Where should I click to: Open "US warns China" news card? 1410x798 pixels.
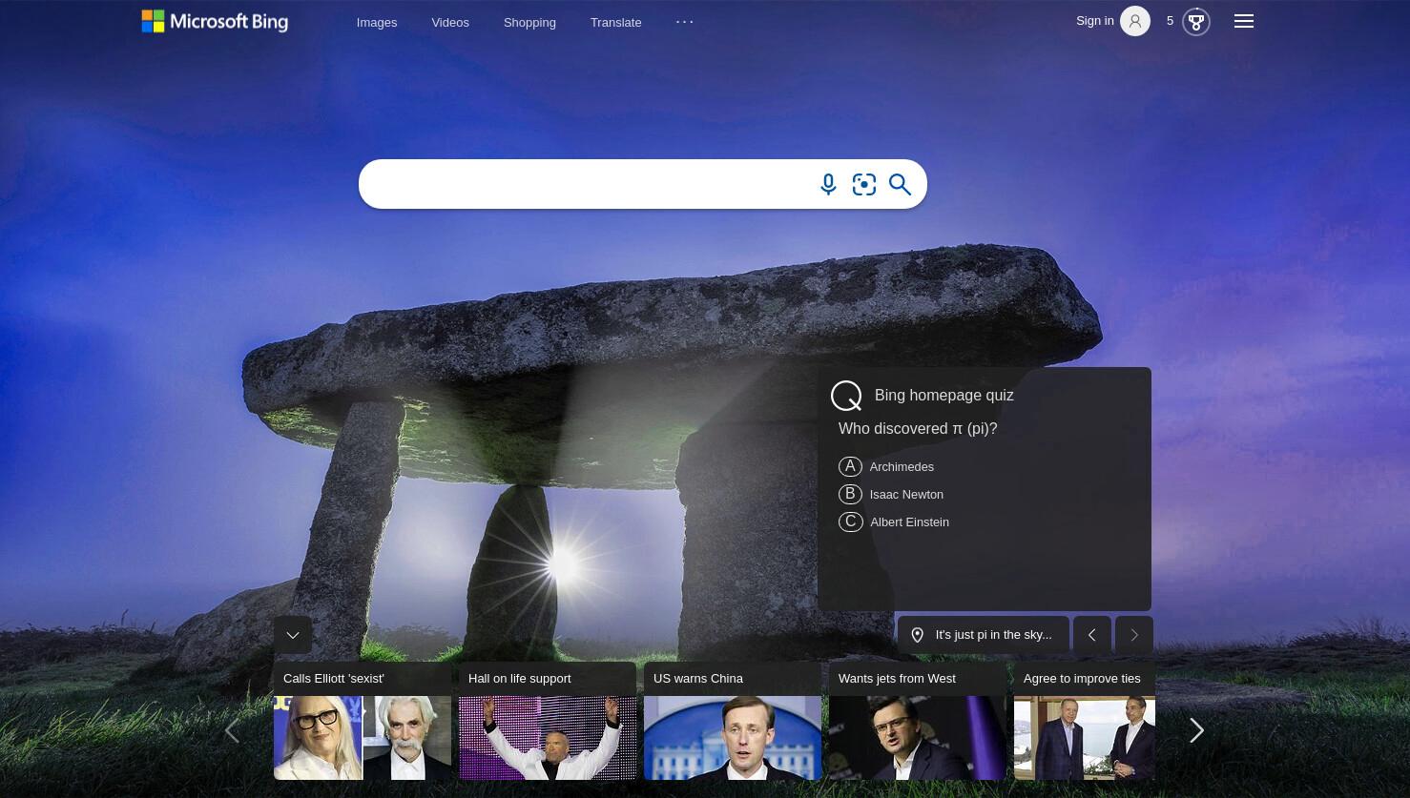point(733,721)
